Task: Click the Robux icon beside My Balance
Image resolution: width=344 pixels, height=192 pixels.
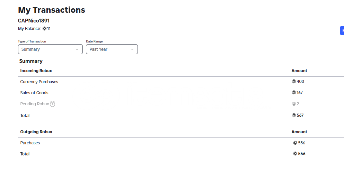Action: [x=45, y=29]
